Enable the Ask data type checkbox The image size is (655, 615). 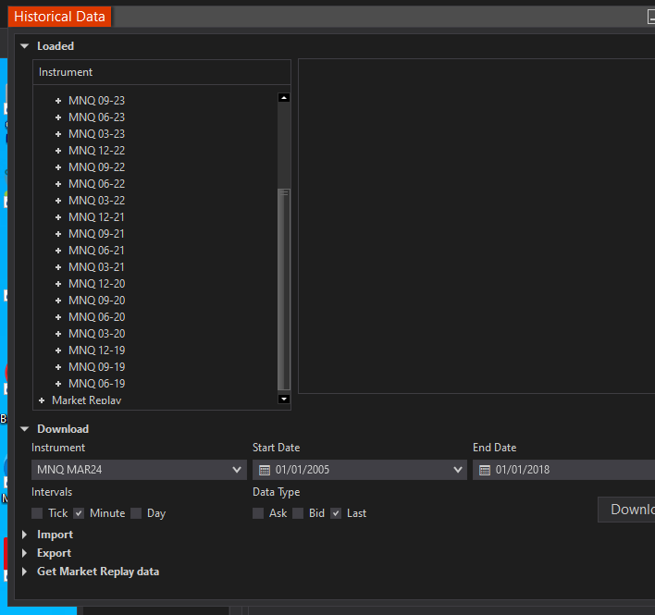coord(258,513)
